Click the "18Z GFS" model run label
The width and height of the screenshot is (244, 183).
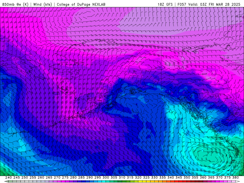[x=165, y=4]
